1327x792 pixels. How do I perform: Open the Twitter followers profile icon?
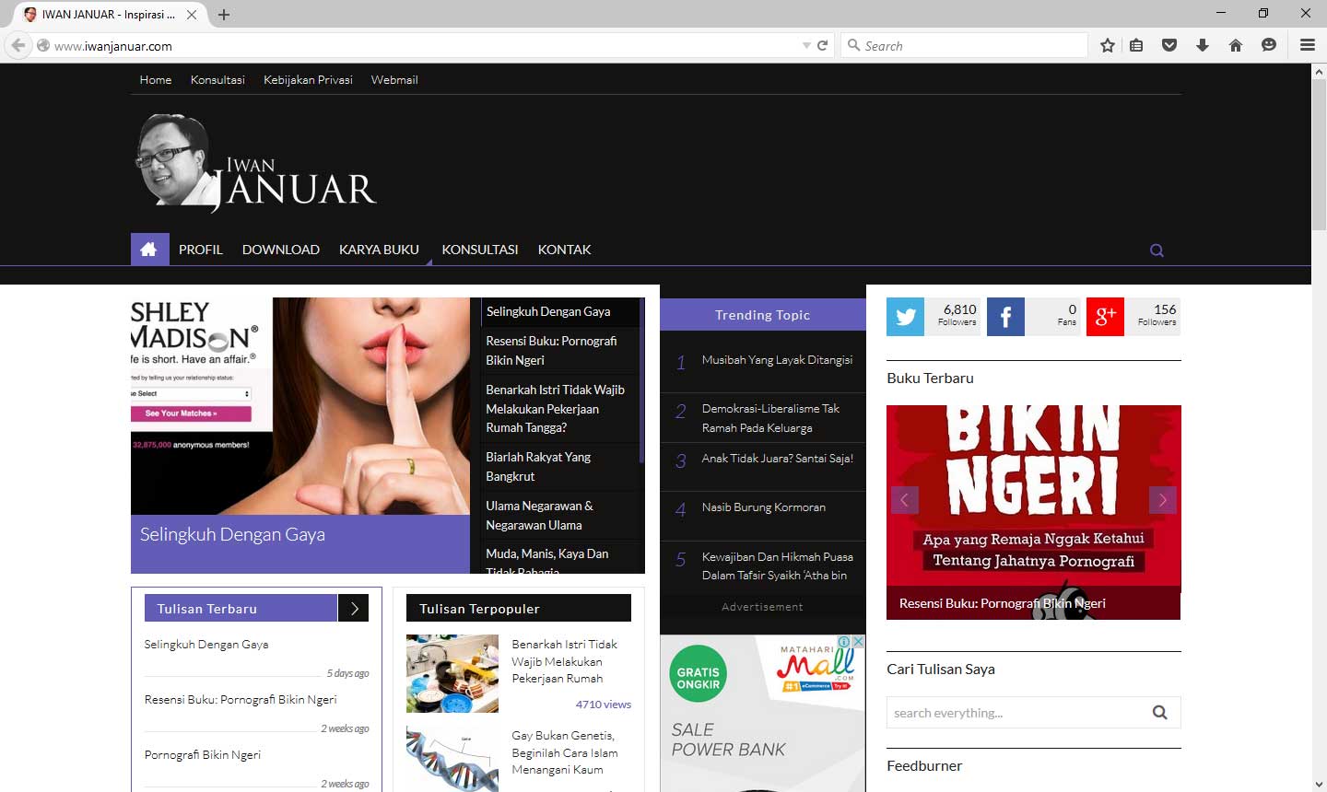point(905,317)
